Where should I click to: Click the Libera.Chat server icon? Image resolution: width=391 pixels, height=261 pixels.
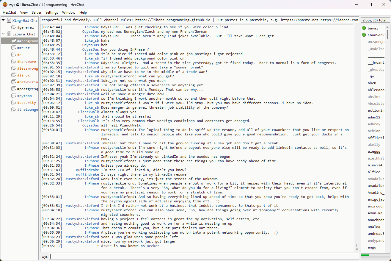tap(9, 34)
